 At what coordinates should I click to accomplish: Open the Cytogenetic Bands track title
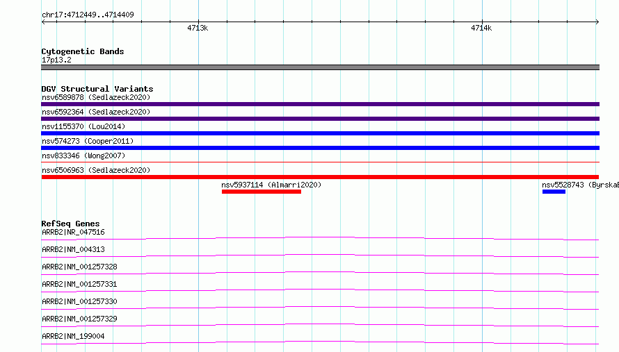click(x=83, y=51)
